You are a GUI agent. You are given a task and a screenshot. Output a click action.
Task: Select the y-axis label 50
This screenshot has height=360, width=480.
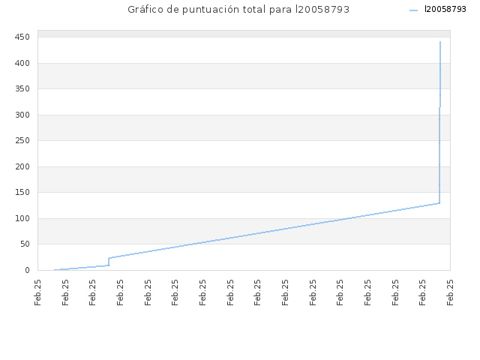click(25, 244)
